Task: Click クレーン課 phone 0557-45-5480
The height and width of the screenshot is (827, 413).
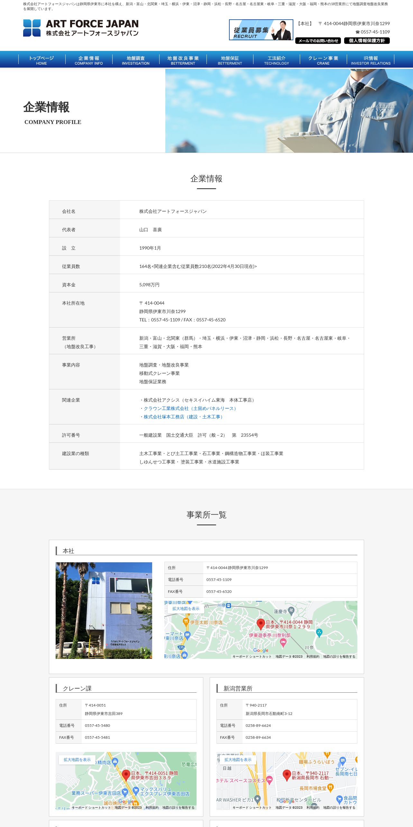Action: pyautogui.click(x=97, y=726)
